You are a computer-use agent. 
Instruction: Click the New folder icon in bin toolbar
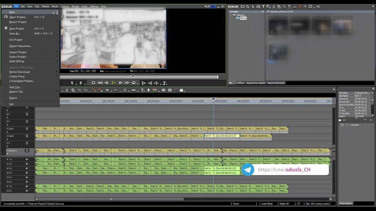tap(242, 7)
